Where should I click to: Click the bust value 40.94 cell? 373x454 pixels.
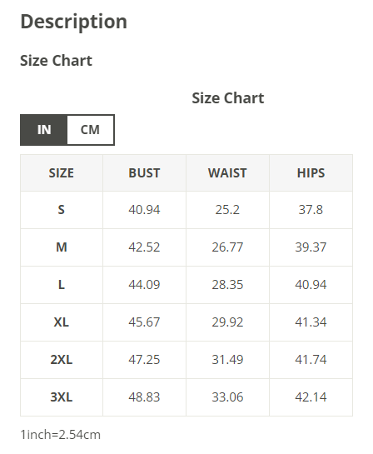coord(144,210)
